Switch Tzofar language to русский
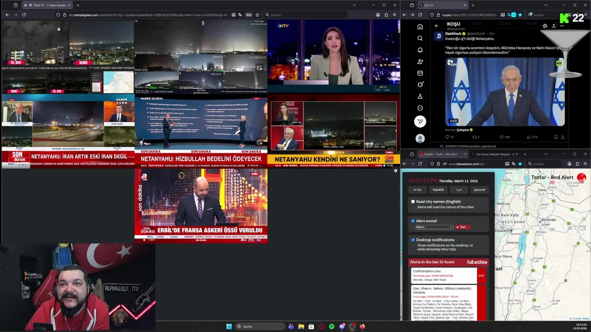 pos(479,190)
